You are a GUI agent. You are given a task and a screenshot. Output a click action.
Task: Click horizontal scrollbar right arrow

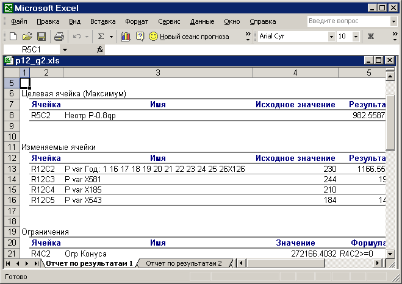(x=377, y=263)
